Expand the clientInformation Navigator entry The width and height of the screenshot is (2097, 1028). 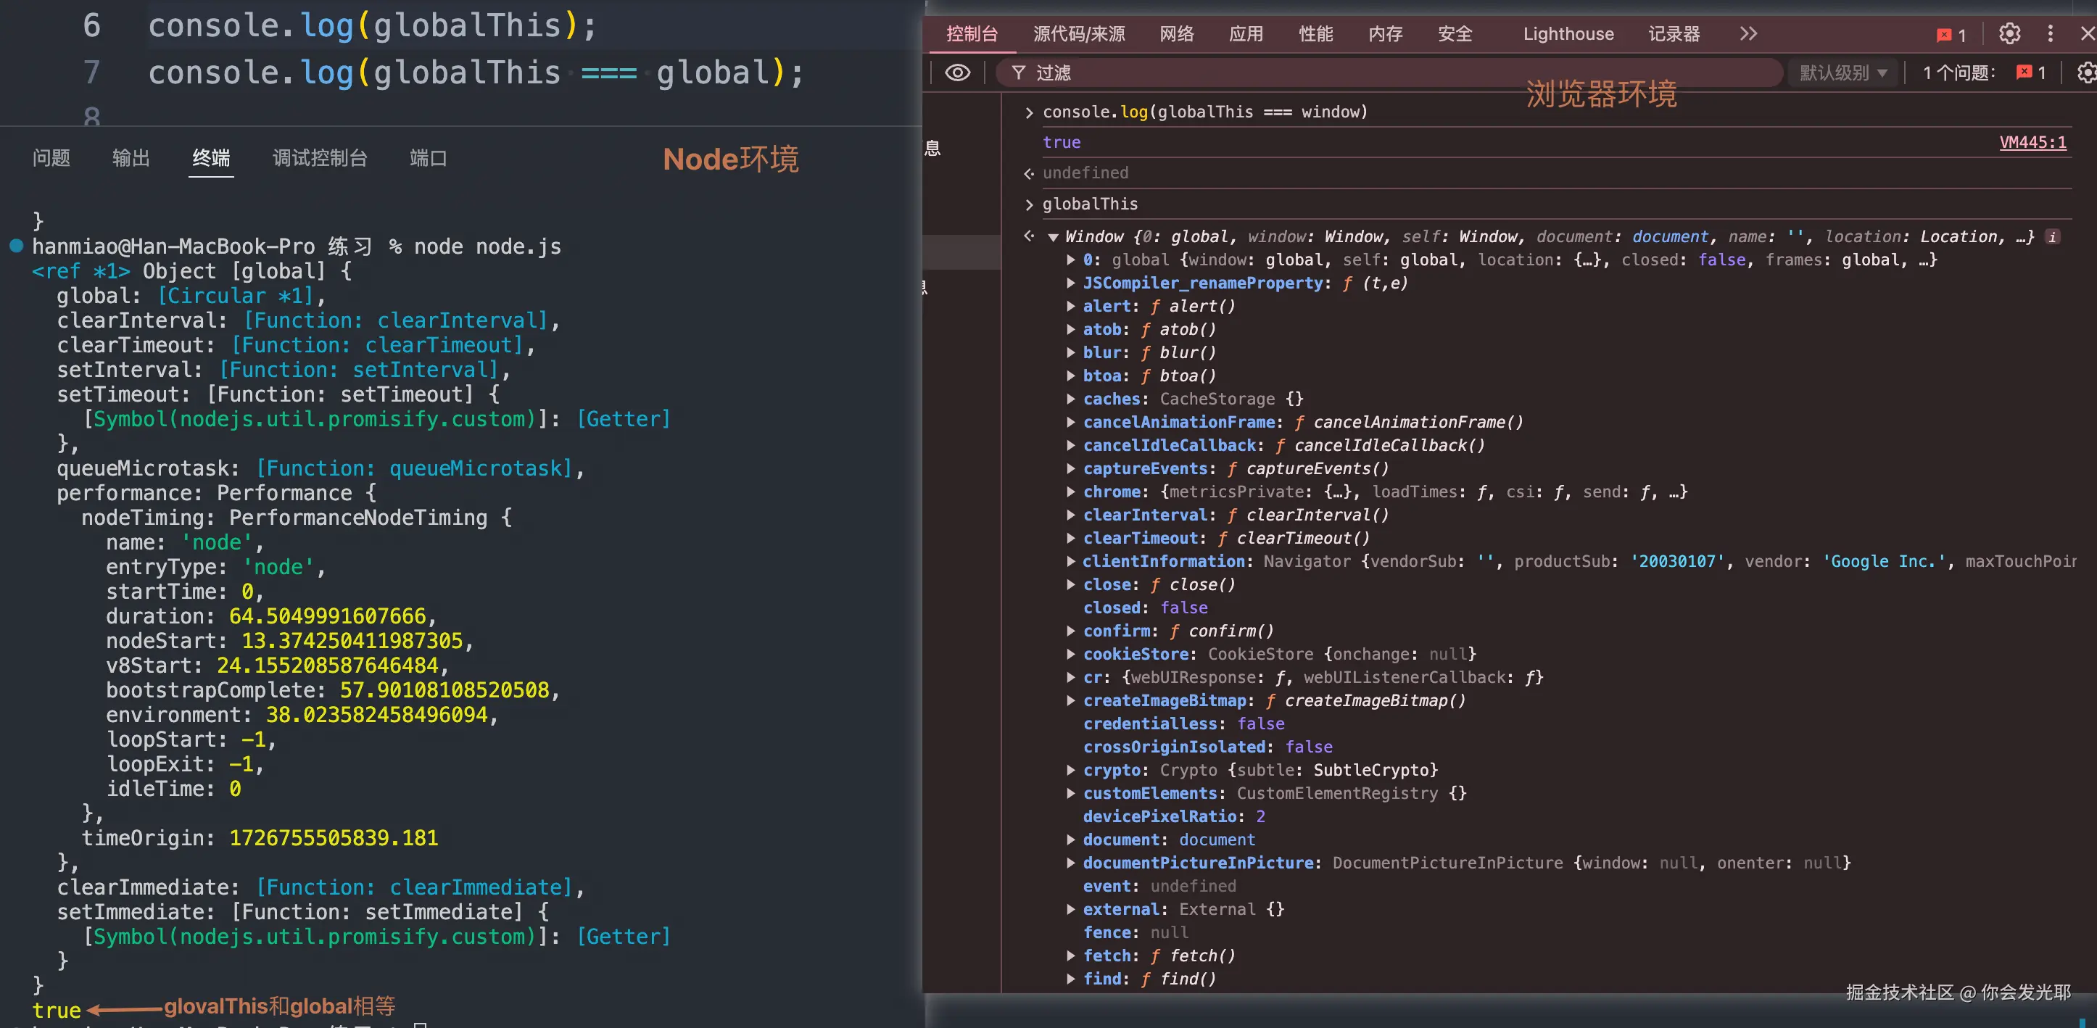[1070, 561]
